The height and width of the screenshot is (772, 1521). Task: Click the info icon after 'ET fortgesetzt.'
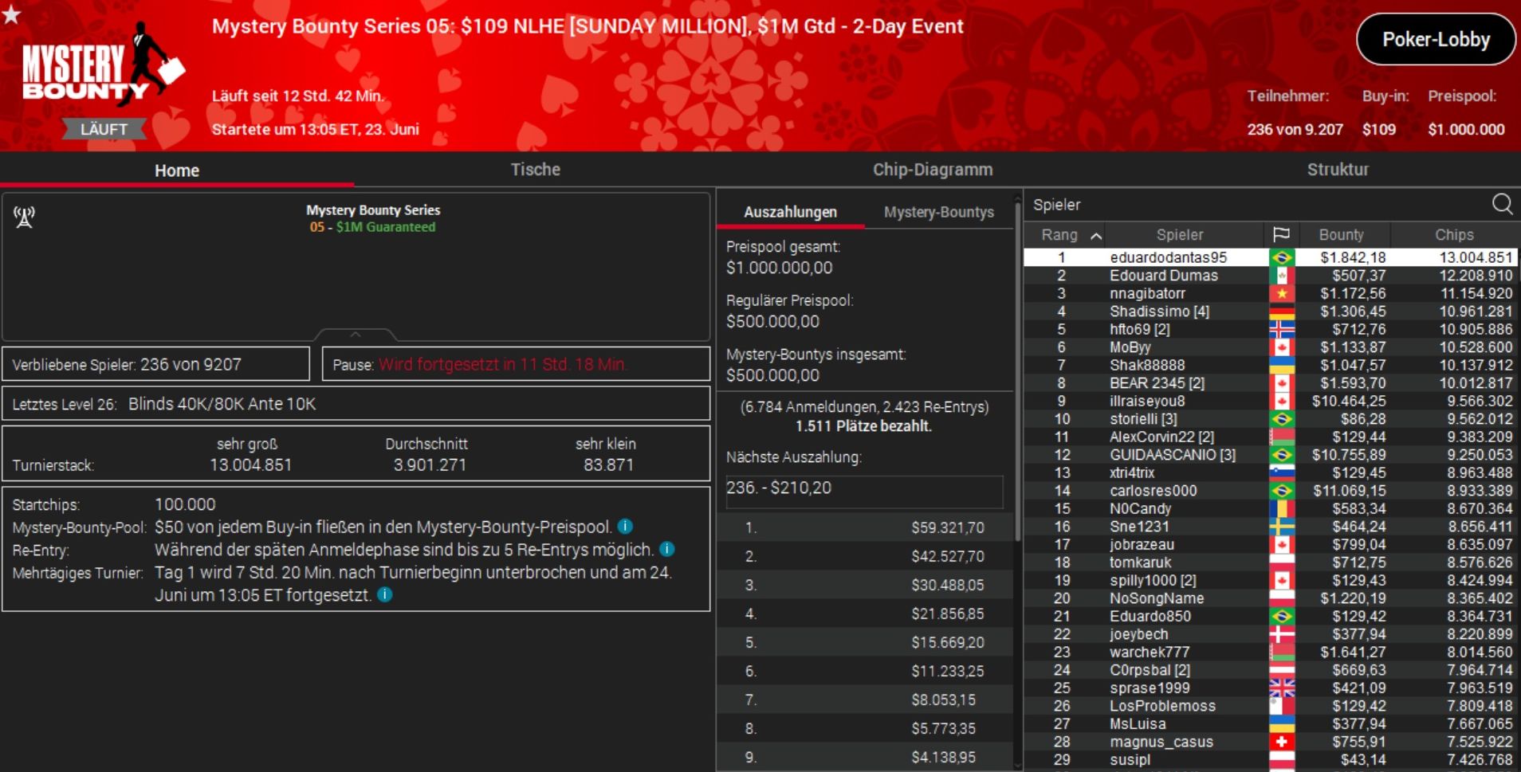pyautogui.click(x=384, y=594)
